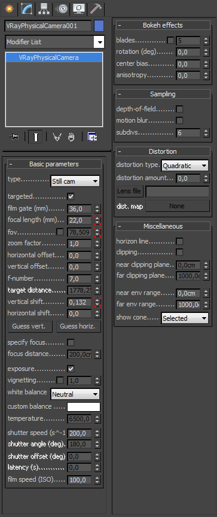Open the camera type dropdown
217x517 pixels.
pyautogui.click(x=75, y=181)
